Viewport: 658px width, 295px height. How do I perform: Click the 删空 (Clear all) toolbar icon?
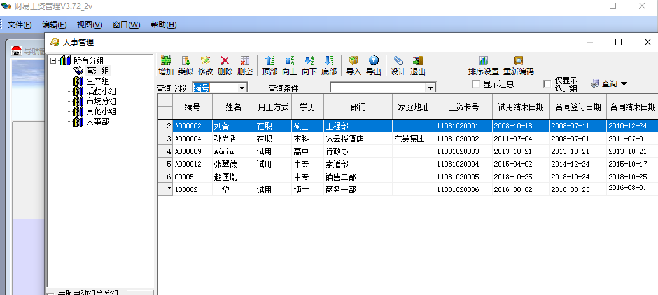(x=245, y=61)
